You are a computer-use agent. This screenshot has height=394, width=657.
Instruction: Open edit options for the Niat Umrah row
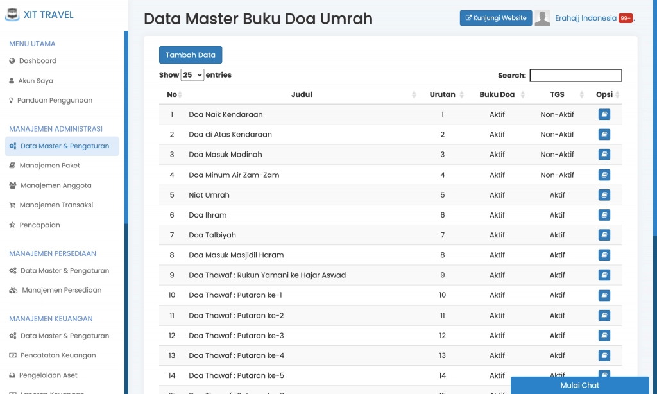pyautogui.click(x=604, y=194)
